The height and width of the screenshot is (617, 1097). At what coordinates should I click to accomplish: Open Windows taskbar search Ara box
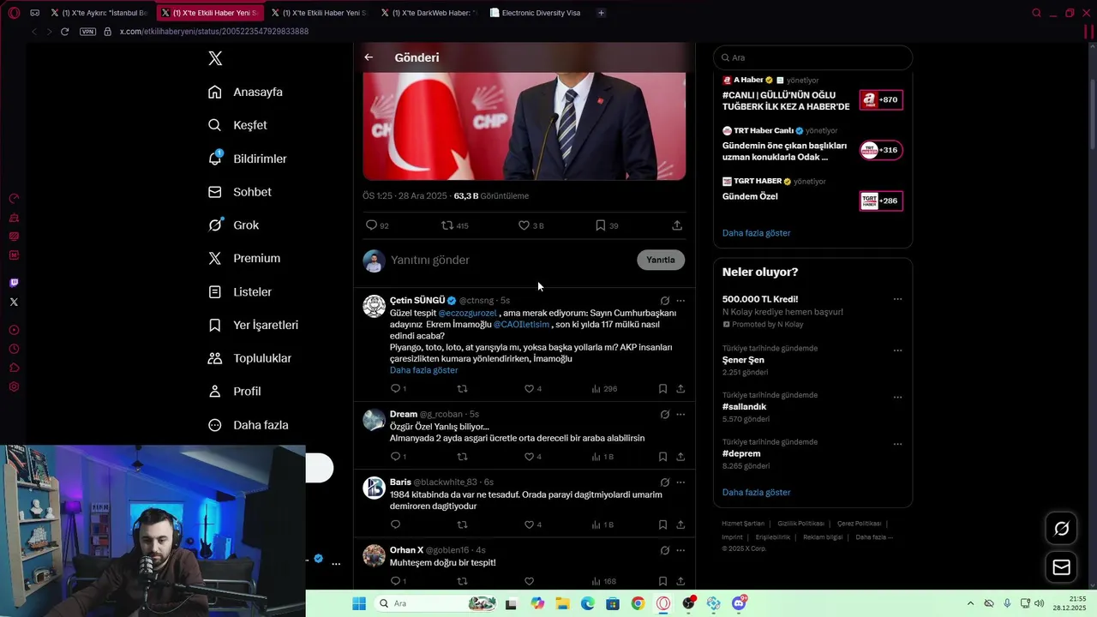pos(435,603)
